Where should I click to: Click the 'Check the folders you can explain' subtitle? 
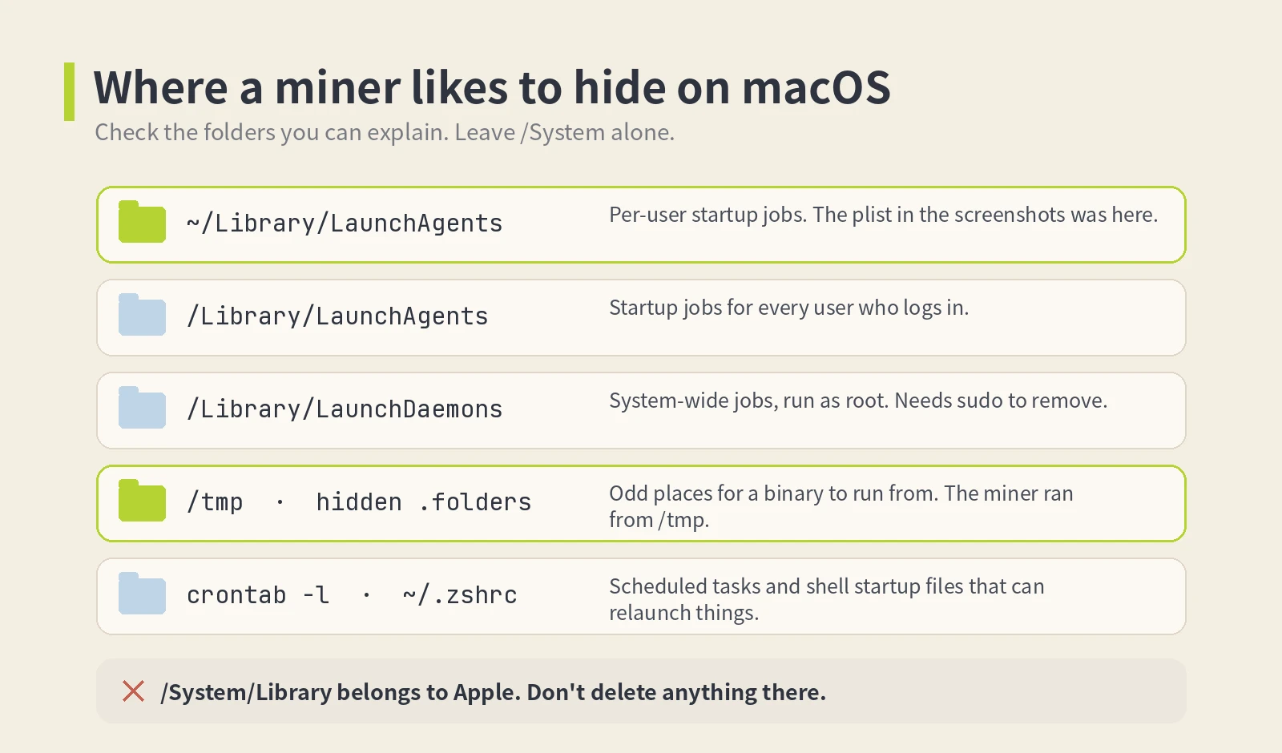click(x=385, y=132)
